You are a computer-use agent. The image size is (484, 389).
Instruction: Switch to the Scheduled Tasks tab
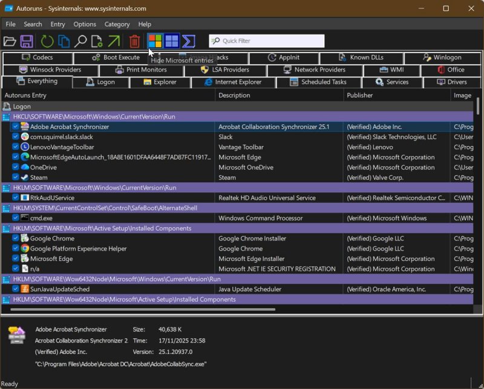[318, 82]
